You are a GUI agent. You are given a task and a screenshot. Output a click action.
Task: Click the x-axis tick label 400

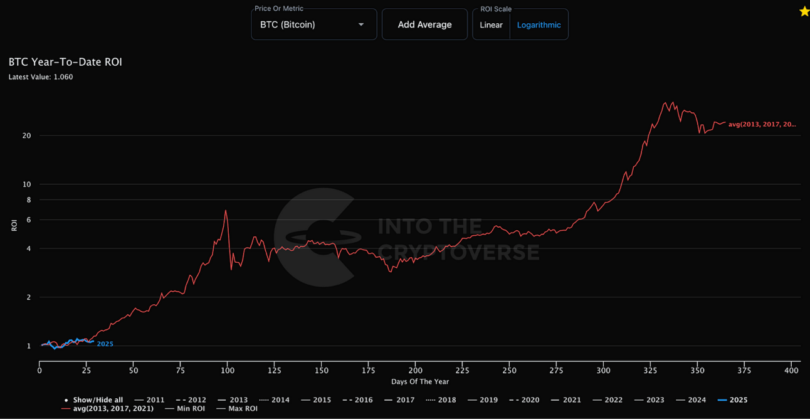click(x=791, y=371)
